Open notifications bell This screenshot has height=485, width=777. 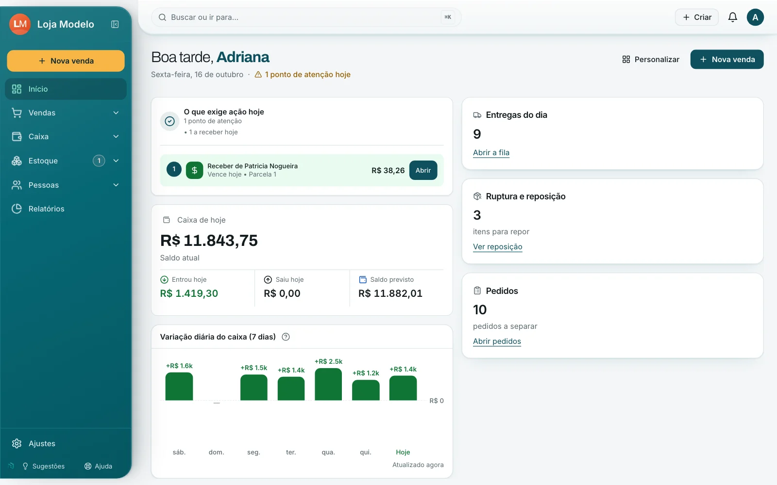(x=733, y=17)
